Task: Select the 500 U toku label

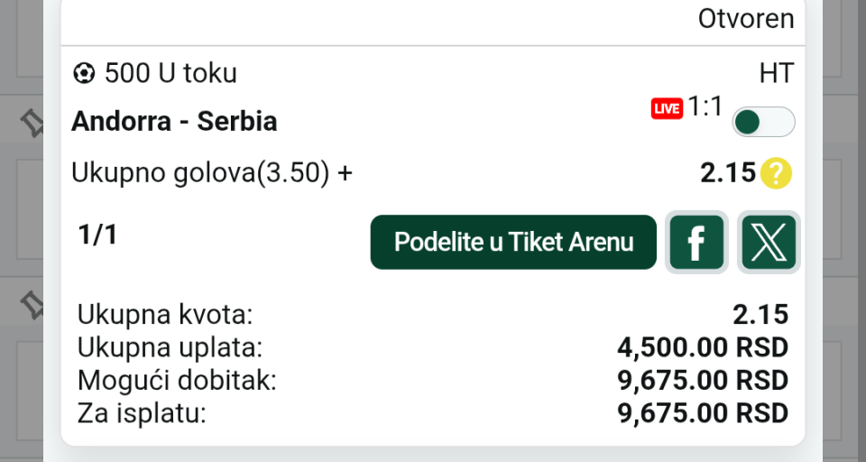Action: point(170,73)
